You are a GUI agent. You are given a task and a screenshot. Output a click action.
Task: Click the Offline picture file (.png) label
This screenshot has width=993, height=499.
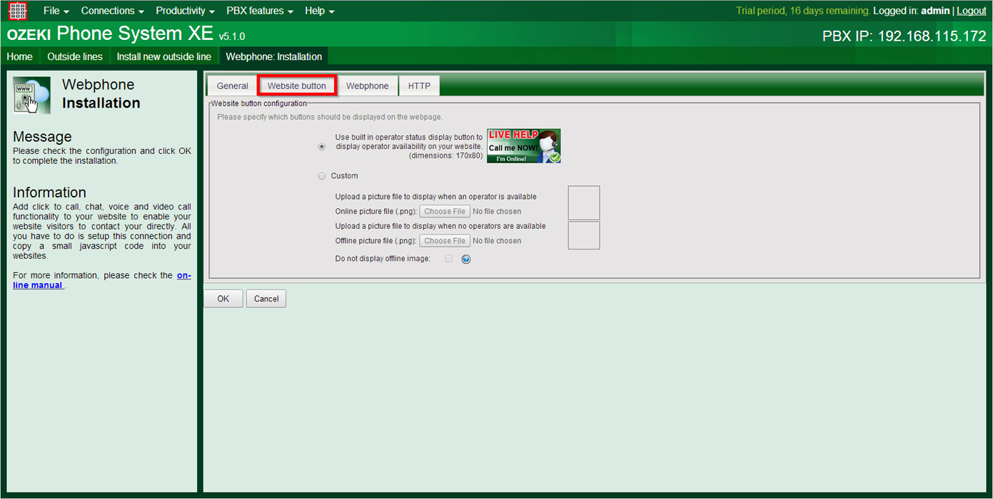375,241
